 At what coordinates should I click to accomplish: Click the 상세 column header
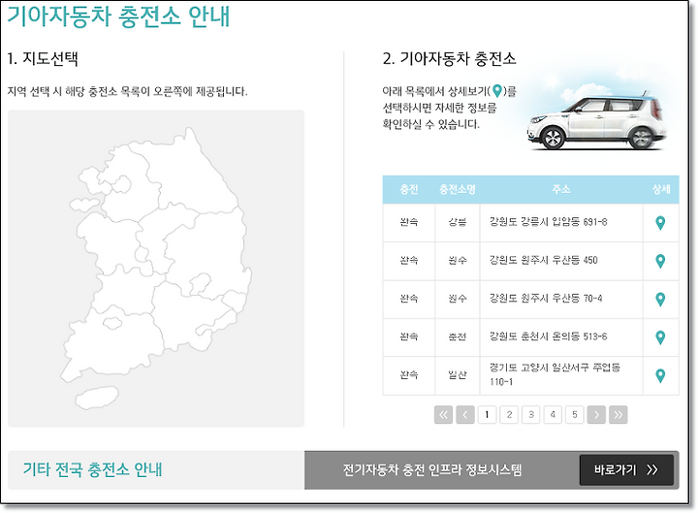(x=661, y=189)
